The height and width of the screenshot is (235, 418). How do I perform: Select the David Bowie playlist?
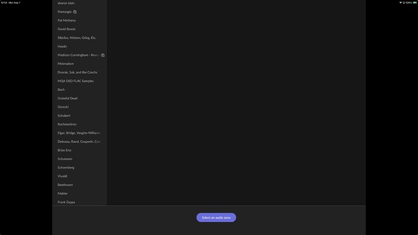(x=67, y=29)
